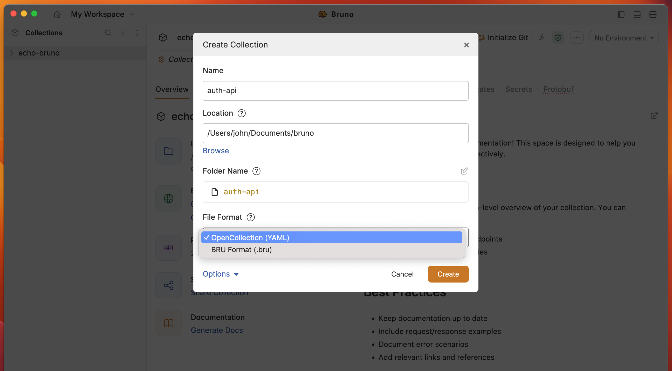Open the three-dot more actions menu
672x371 pixels.
click(577, 38)
